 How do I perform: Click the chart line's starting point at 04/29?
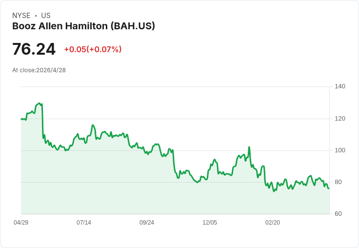(x=21, y=119)
